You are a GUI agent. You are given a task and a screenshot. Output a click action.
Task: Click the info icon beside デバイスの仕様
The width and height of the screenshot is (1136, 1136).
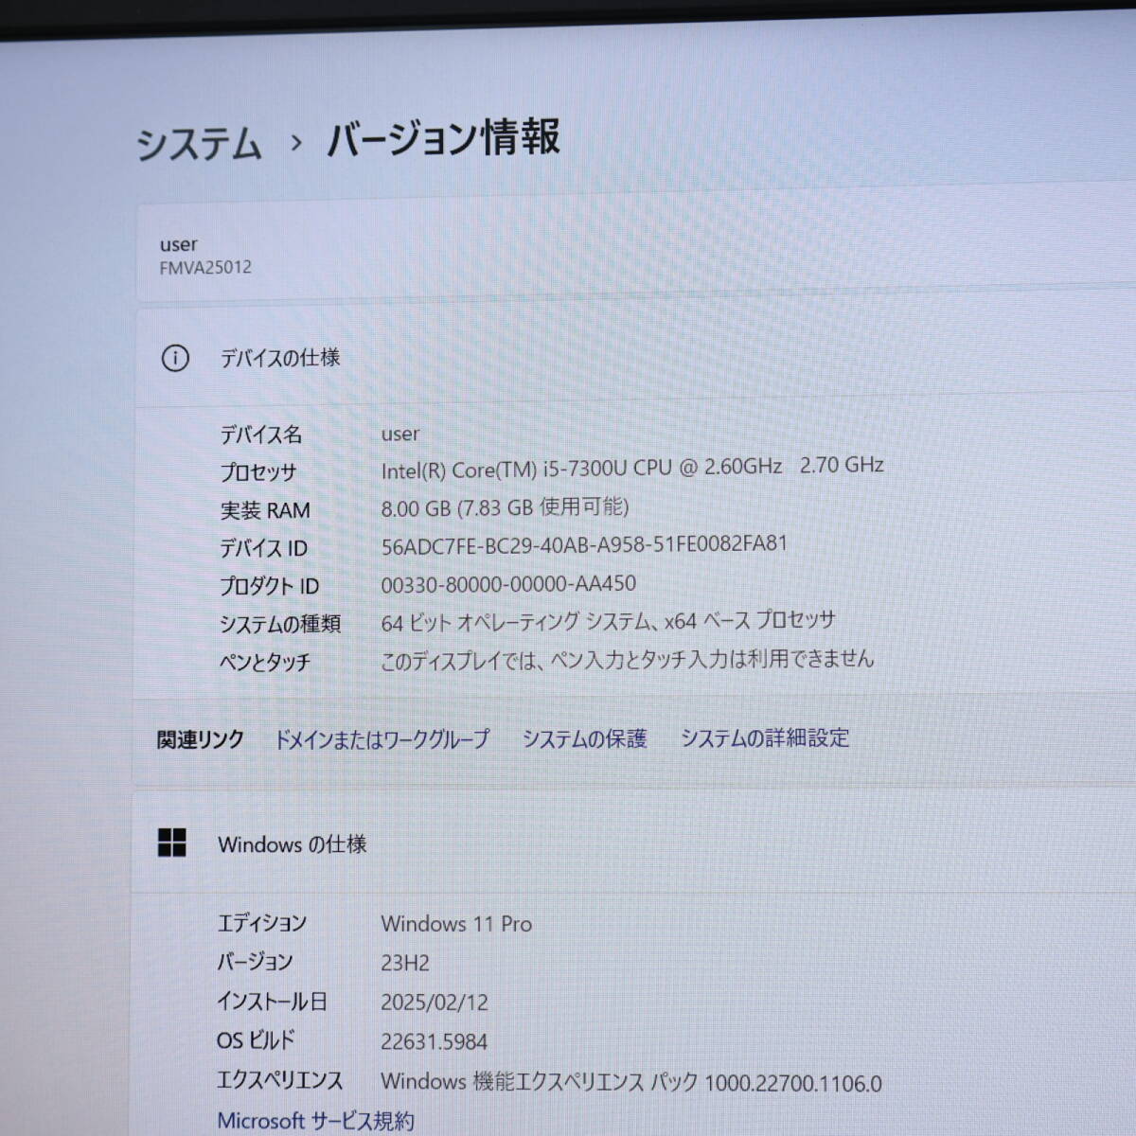point(175,358)
